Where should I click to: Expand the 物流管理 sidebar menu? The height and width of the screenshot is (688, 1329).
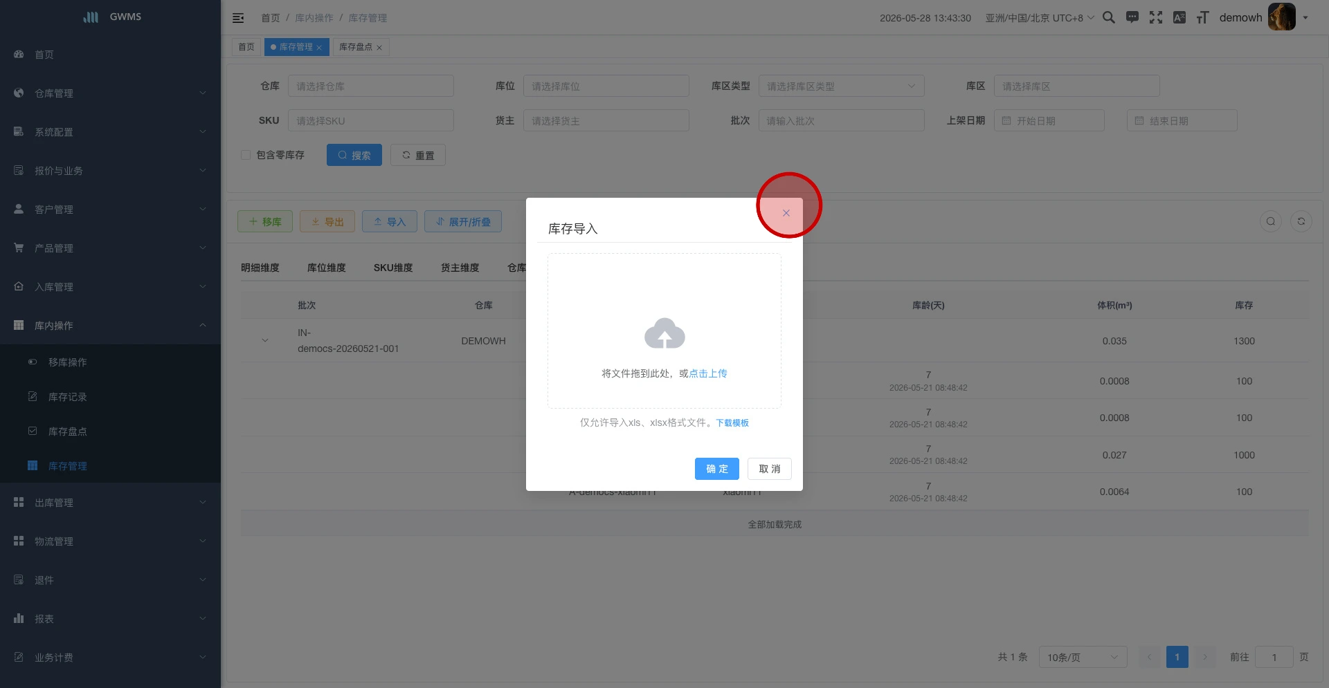(111, 541)
